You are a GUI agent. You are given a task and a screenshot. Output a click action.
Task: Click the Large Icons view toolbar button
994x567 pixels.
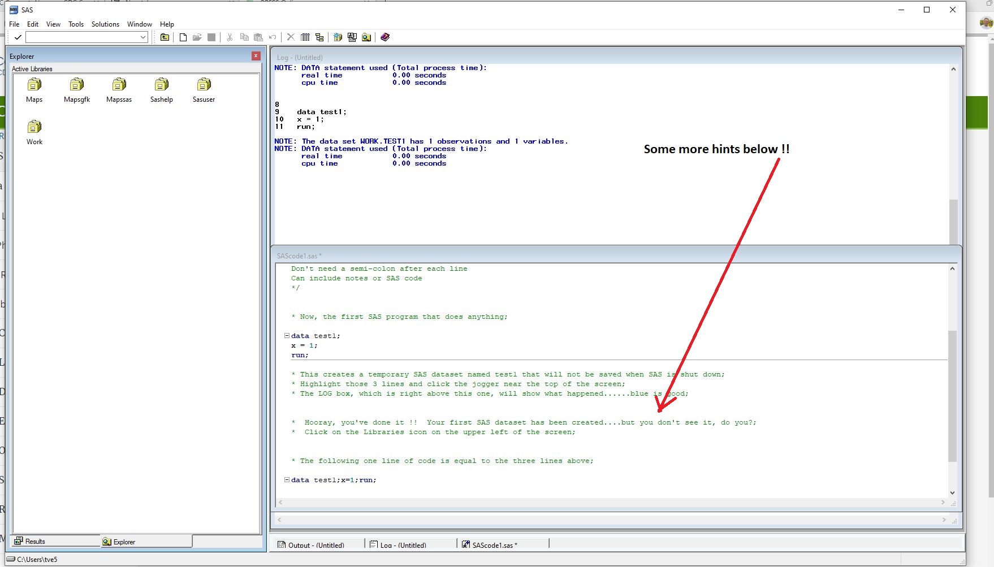305,37
